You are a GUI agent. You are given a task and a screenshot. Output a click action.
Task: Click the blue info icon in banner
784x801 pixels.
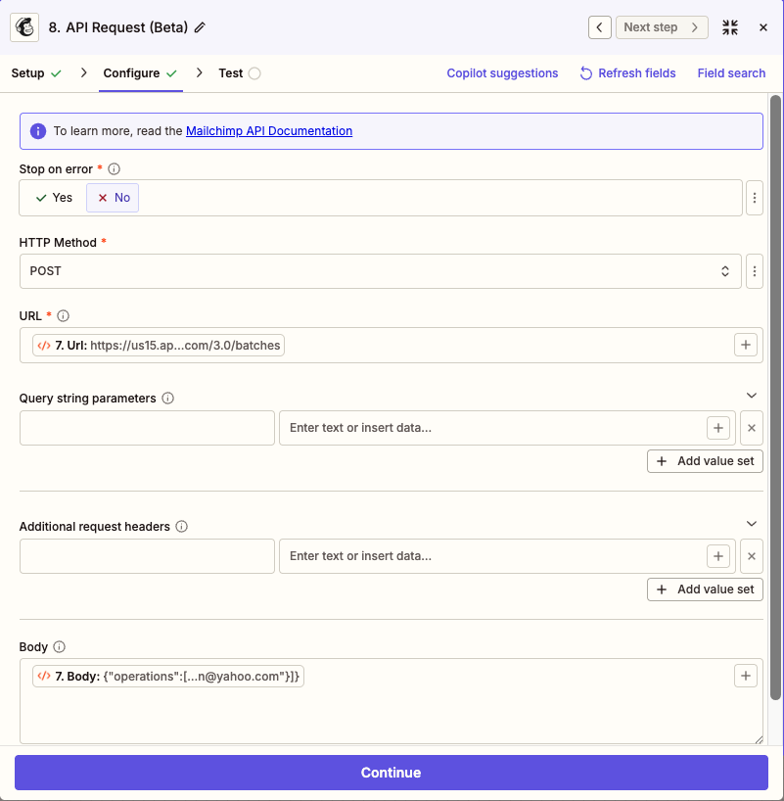click(38, 131)
